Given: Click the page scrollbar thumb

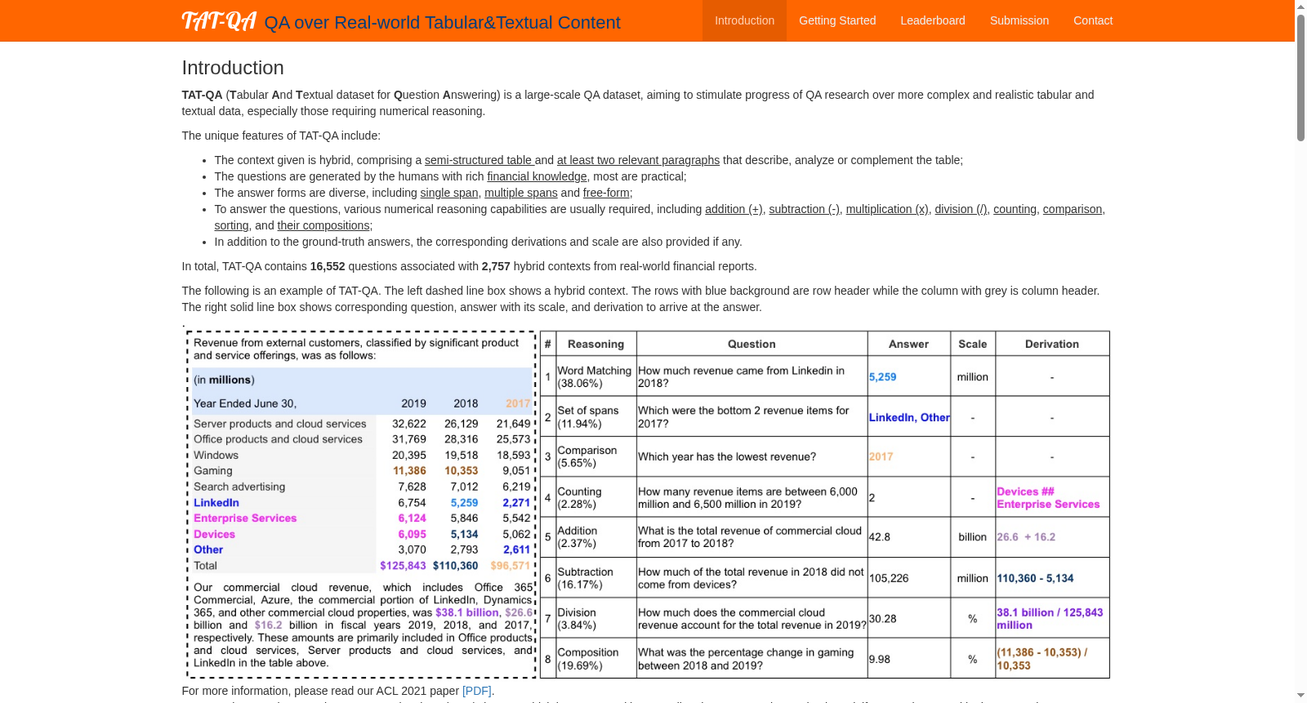Looking at the screenshot, I should point(1300,78).
